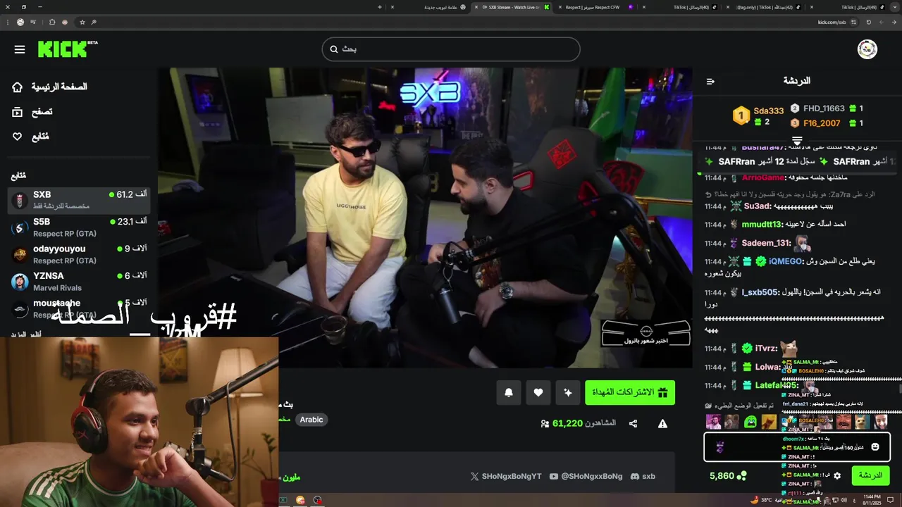
Task: Click username mmudtt13 in chat
Action: coord(762,225)
